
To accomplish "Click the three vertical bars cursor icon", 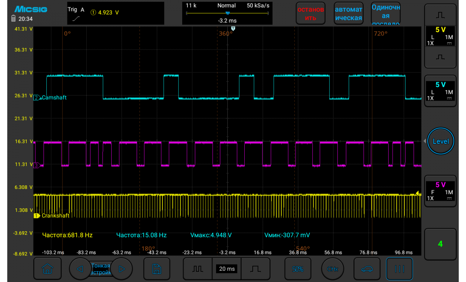I will click(x=399, y=269).
